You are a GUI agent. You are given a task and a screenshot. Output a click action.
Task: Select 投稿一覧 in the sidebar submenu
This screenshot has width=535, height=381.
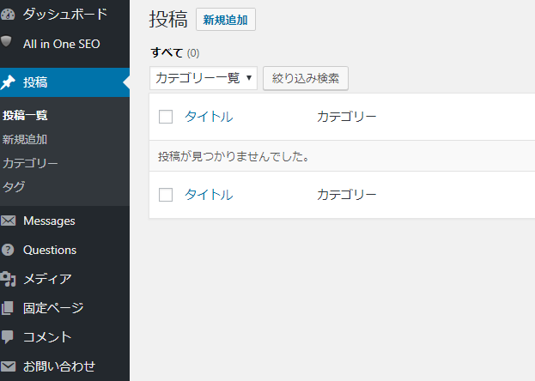25,116
